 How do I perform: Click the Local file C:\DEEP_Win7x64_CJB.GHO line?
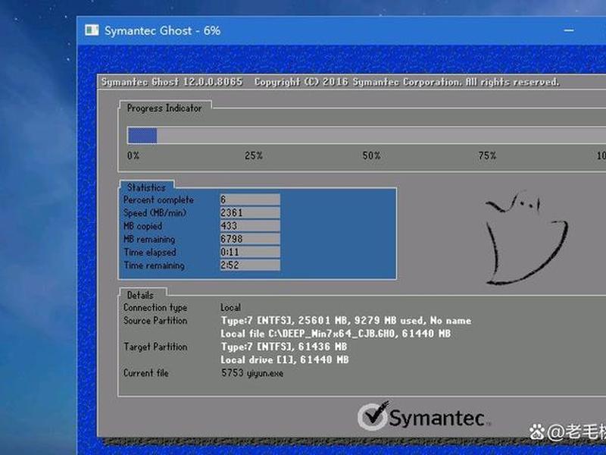coord(336,334)
